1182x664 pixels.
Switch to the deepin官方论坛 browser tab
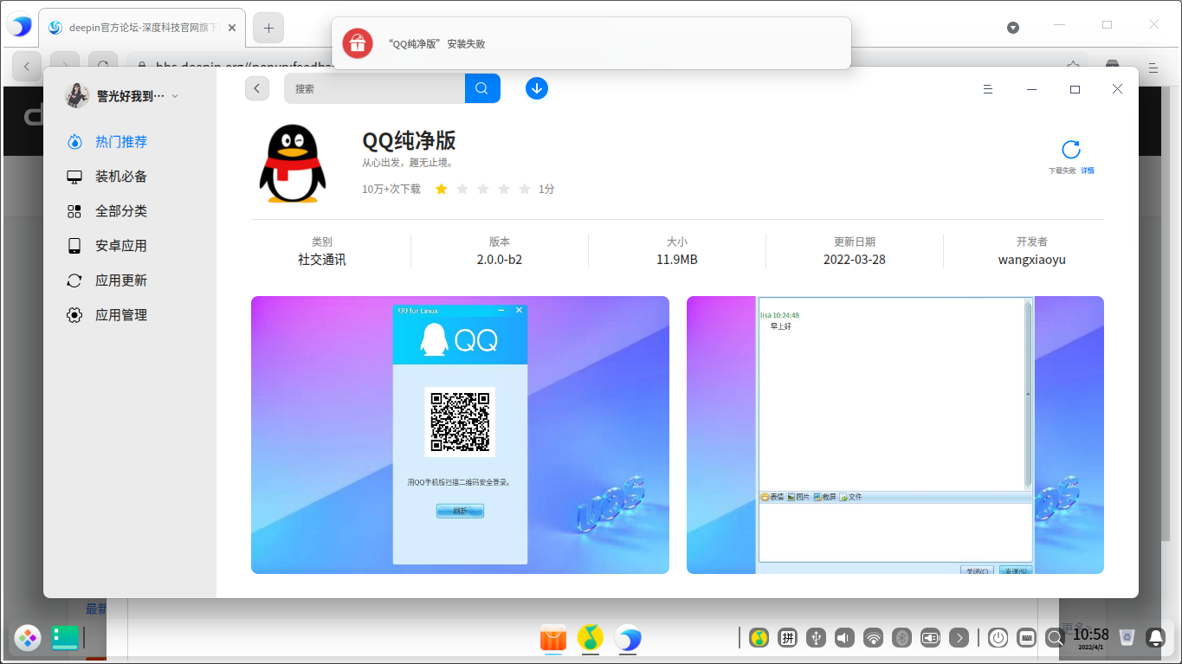[x=143, y=28]
